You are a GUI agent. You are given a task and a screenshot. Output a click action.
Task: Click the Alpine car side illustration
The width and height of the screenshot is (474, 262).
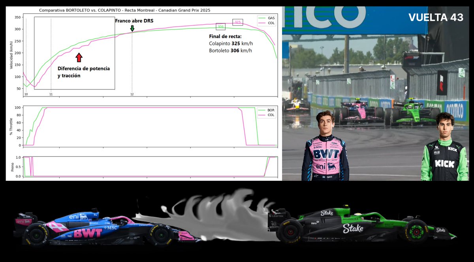(106, 227)
